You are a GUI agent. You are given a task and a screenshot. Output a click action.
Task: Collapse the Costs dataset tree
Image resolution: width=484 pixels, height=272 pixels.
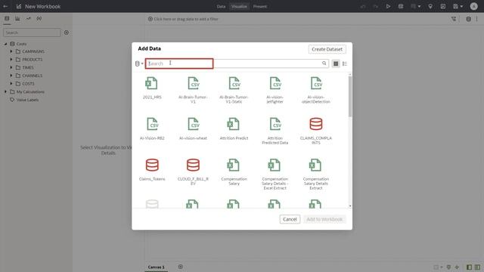click(5, 44)
